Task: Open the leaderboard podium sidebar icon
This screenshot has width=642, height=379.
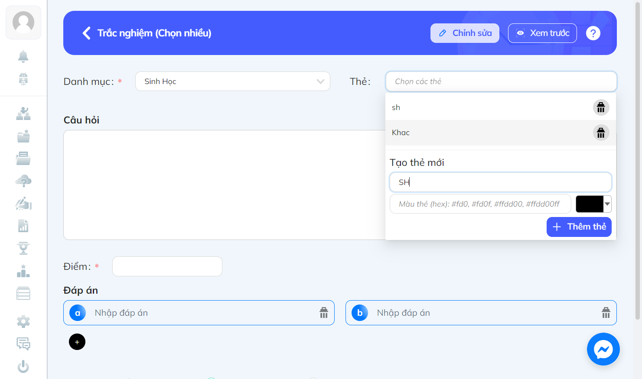Action: point(23,271)
